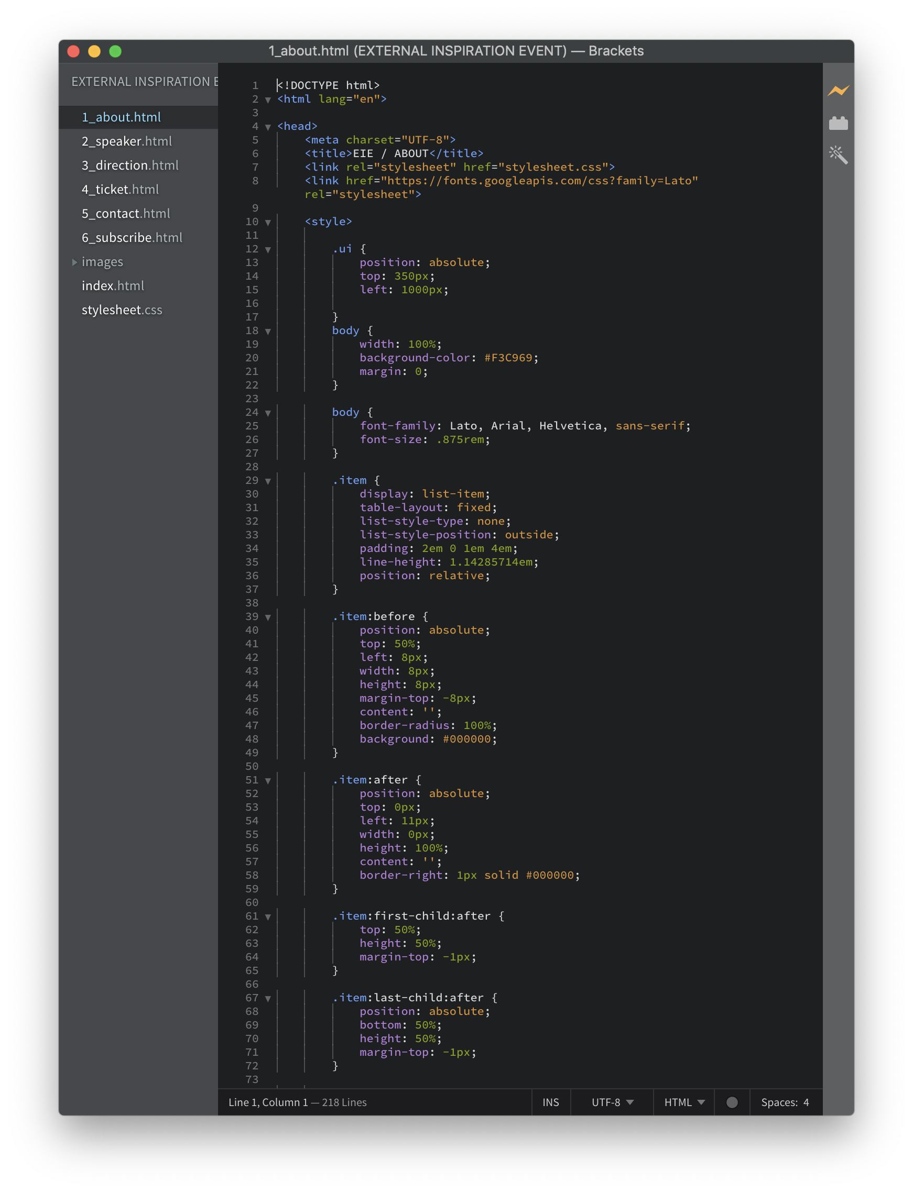Click the linting status circle indicator
Image resolution: width=913 pixels, height=1193 pixels.
click(732, 1102)
